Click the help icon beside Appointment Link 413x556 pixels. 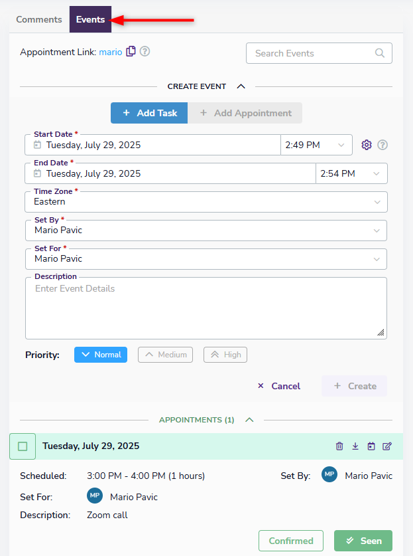point(145,51)
